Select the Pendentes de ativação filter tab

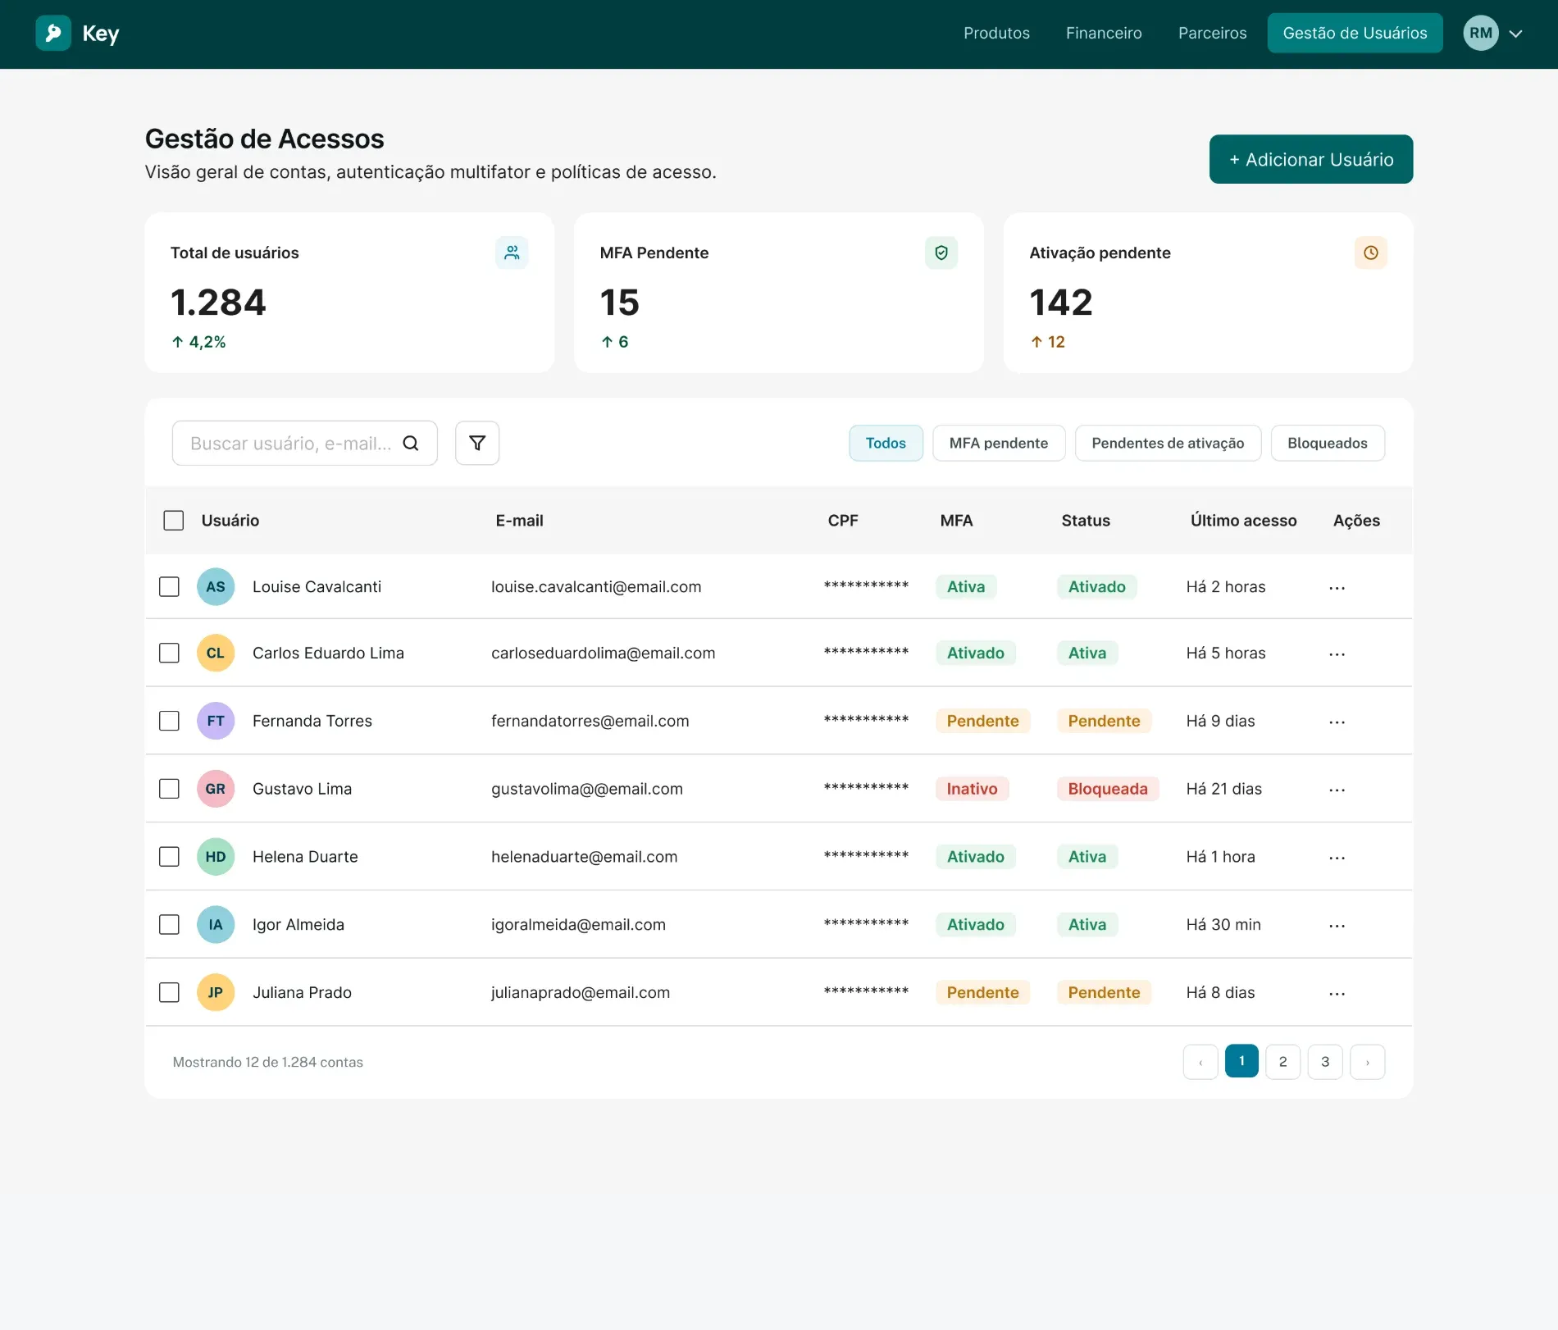coord(1168,443)
